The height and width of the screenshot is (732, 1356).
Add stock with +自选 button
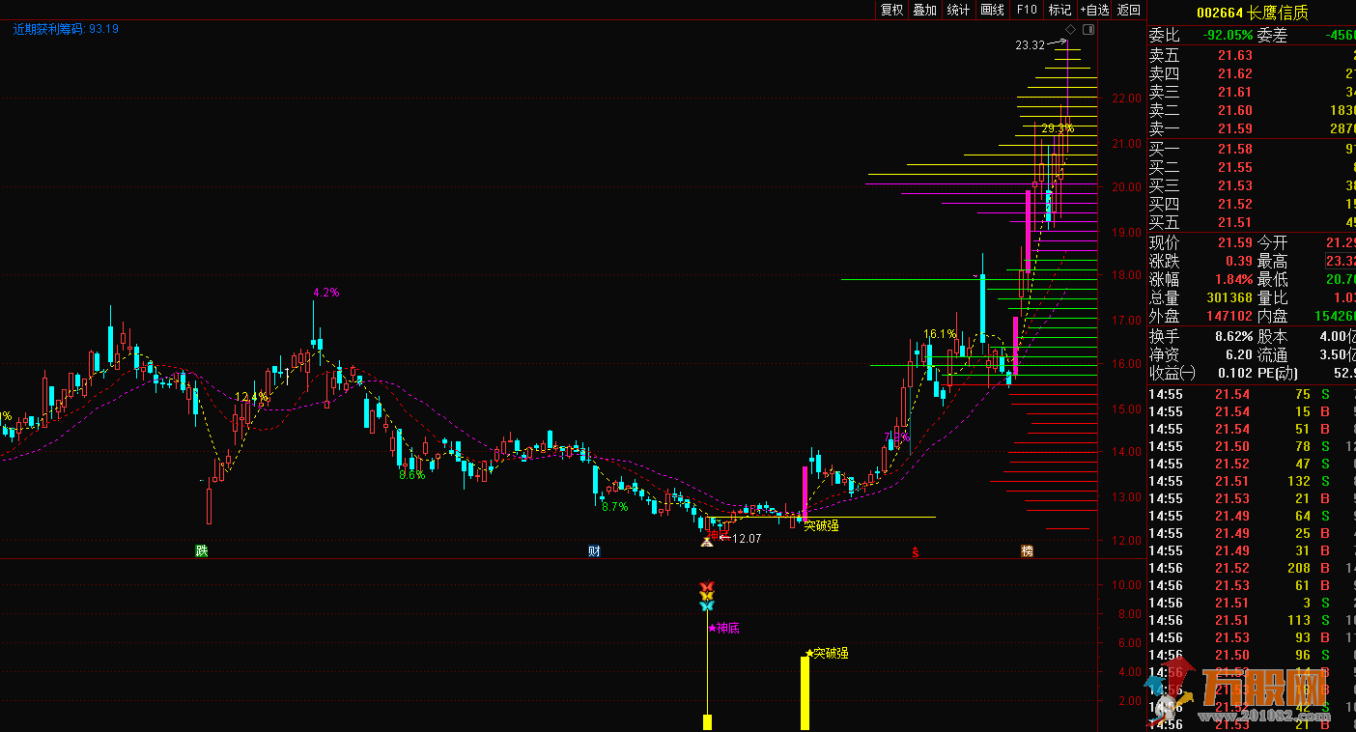pyautogui.click(x=1094, y=10)
